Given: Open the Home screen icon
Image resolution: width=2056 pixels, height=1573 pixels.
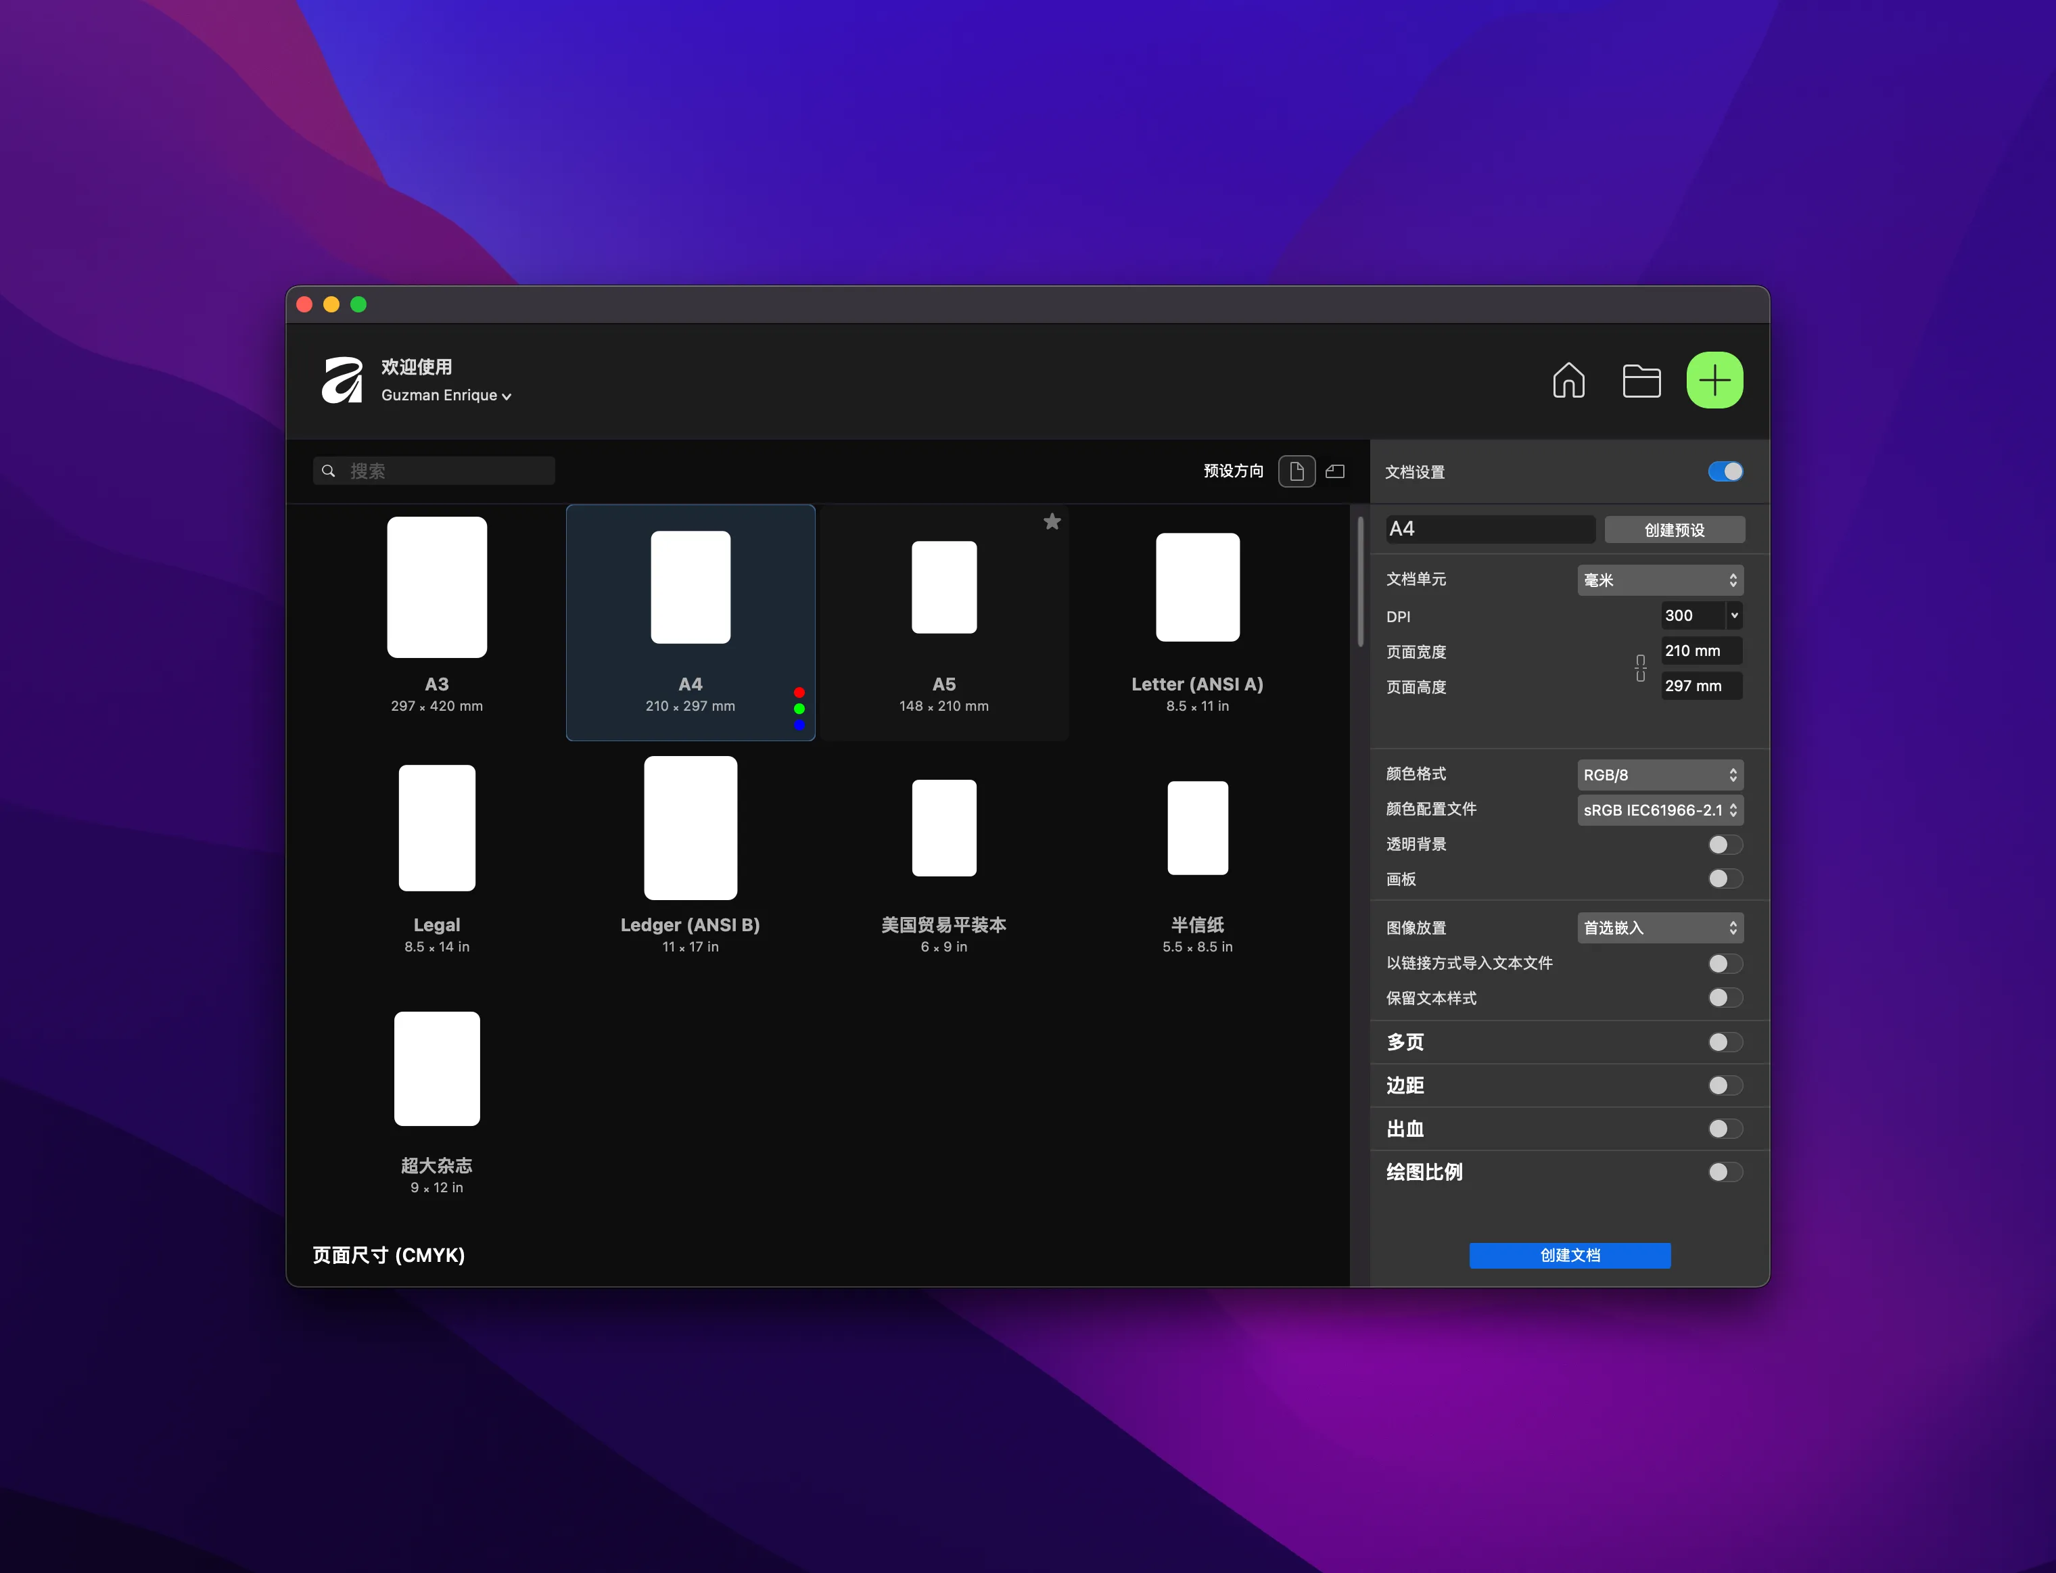Looking at the screenshot, I should (x=1568, y=380).
